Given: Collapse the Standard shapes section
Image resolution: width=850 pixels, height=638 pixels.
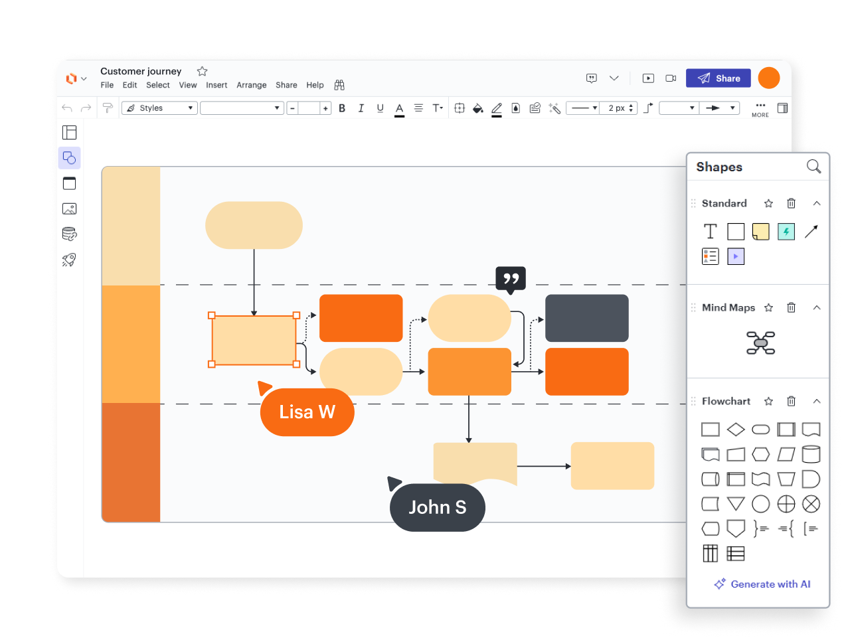Looking at the screenshot, I should 817,203.
